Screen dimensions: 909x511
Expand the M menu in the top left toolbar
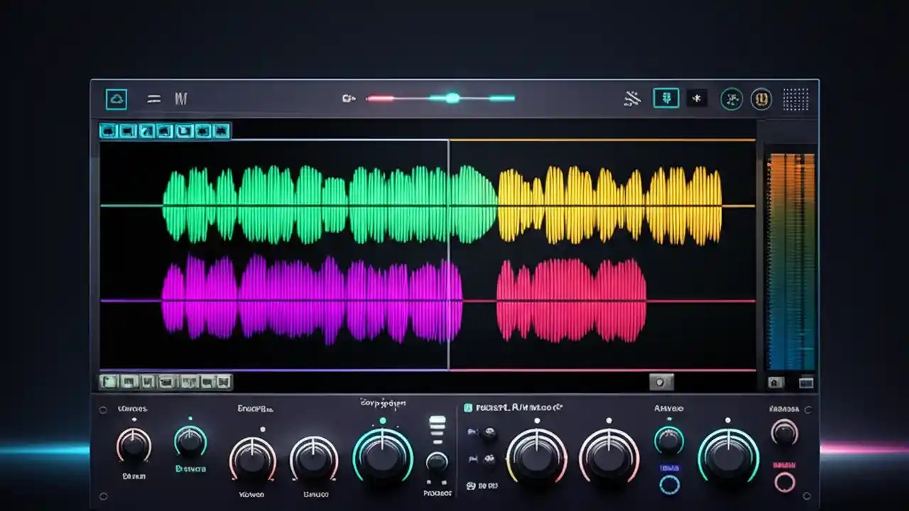pos(180,99)
